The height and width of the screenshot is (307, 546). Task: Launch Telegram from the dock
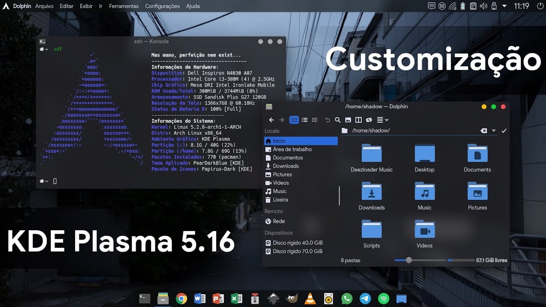(x=365, y=298)
